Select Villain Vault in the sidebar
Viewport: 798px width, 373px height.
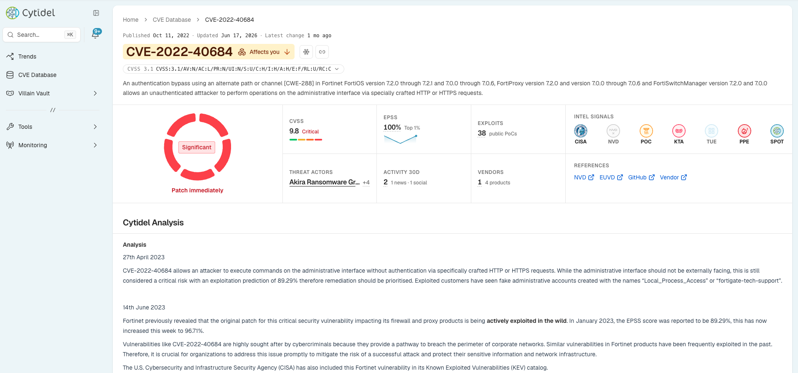tap(52, 93)
